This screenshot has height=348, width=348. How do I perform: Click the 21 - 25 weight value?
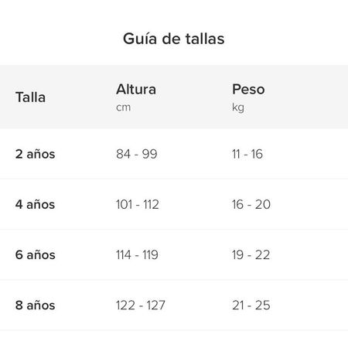[x=251, y=305]
